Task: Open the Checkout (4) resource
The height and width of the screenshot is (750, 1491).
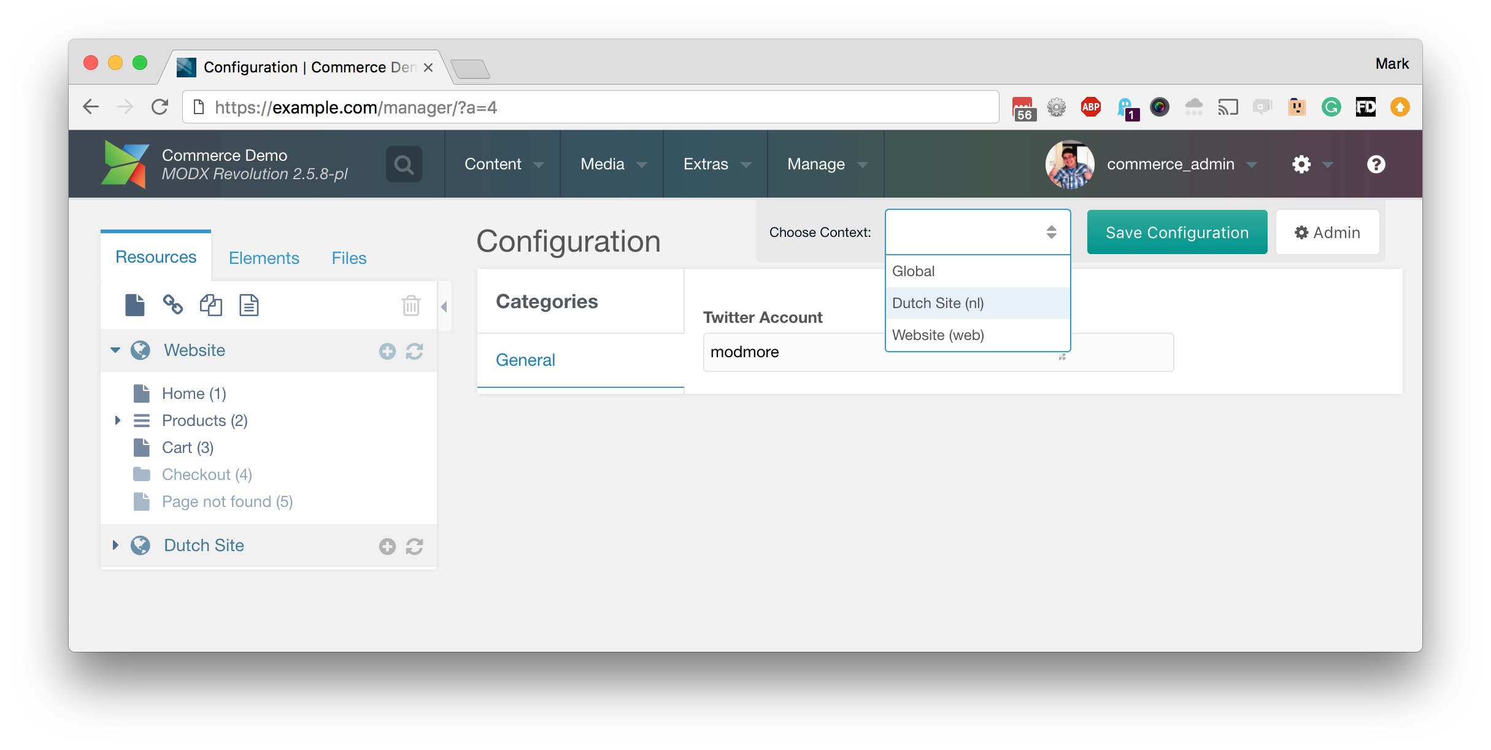Action: [207, 474]
